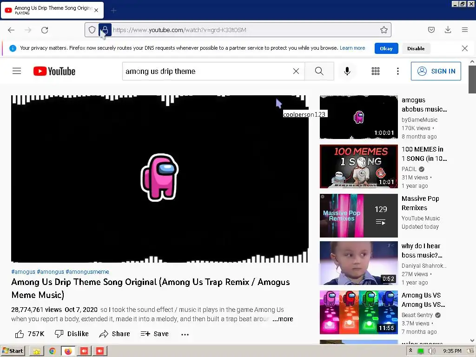Click the page scrollbar up arrow

472,62
